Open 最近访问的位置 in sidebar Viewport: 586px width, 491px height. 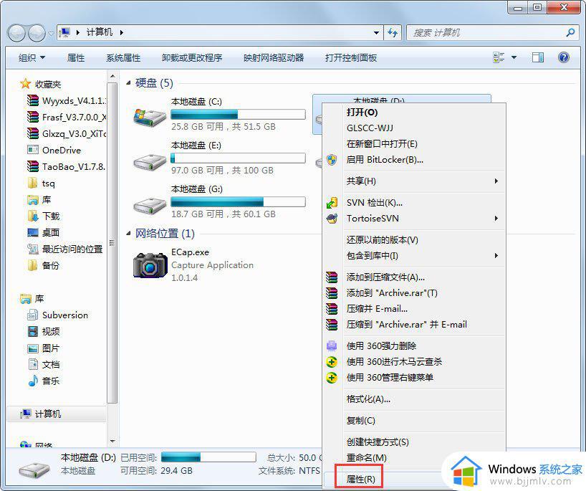point(65,249)
